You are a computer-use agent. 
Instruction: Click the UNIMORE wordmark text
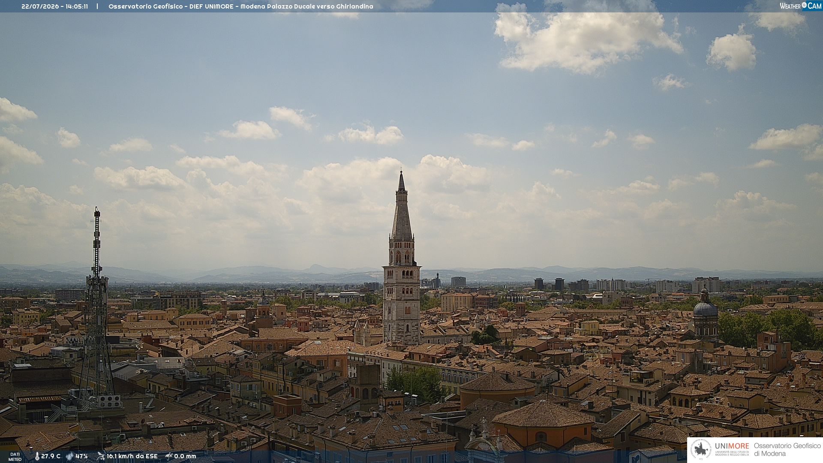732,446
